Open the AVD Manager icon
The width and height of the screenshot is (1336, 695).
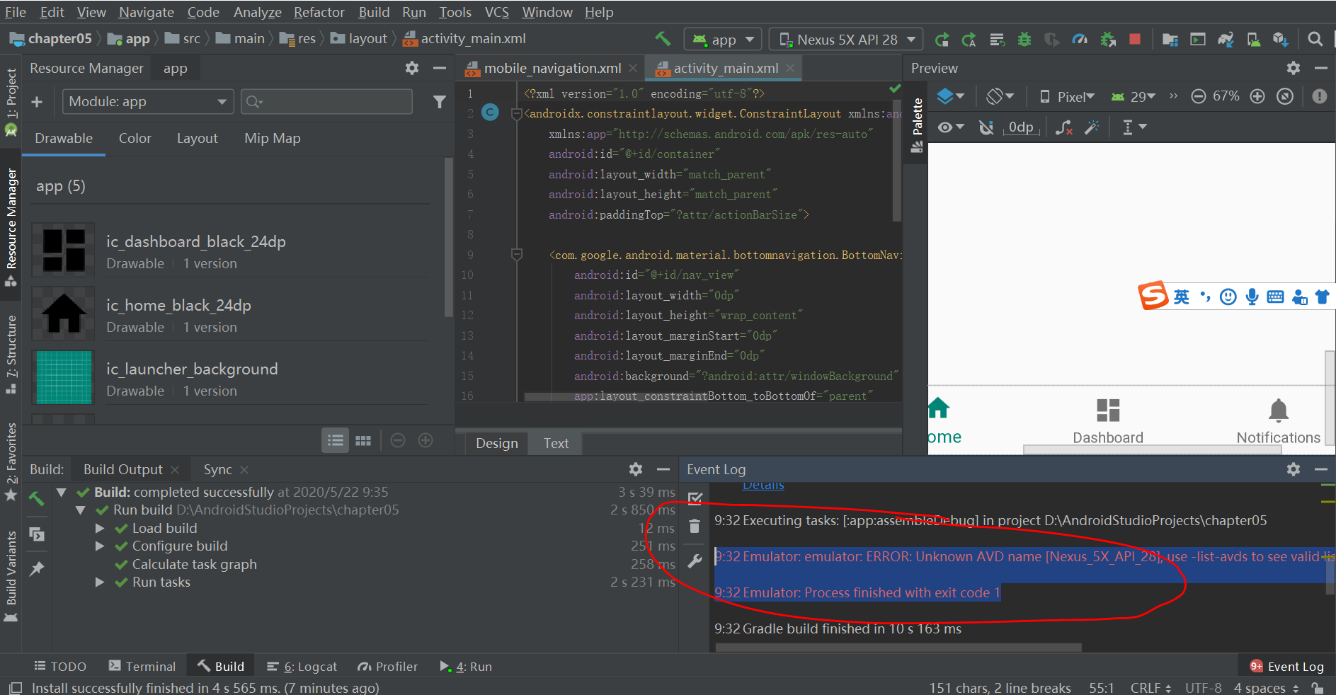click(x=1253, y=40)
